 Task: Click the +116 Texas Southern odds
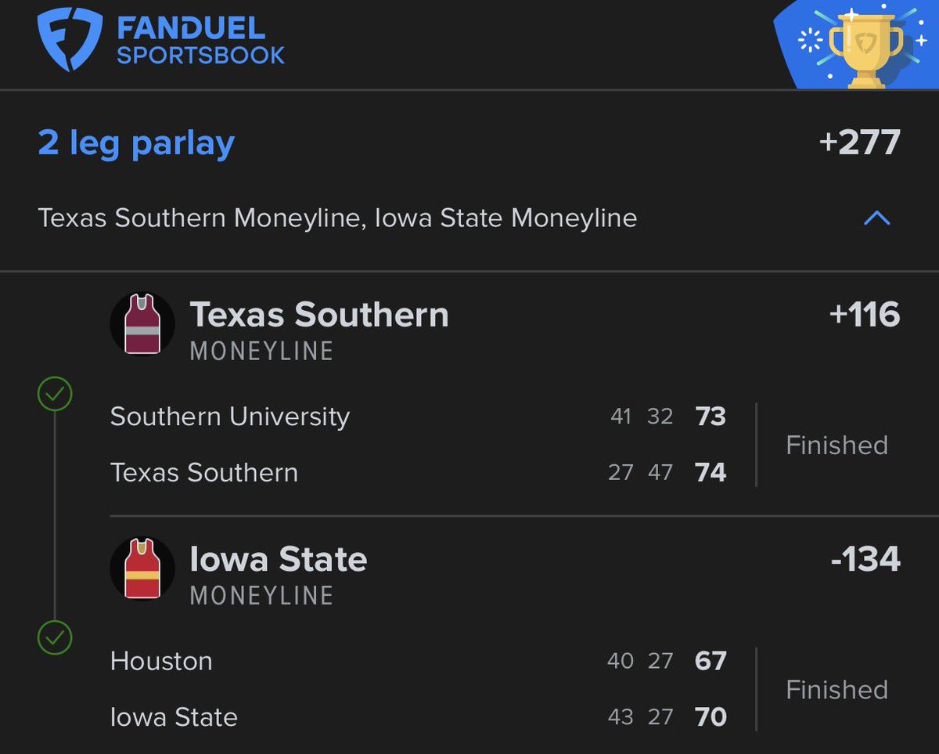(864, 315)
